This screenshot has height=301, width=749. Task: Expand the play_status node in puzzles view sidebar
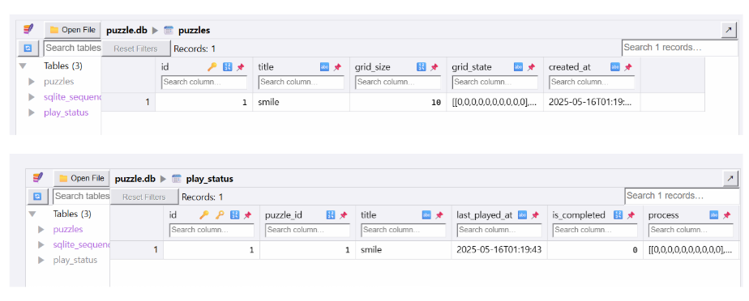point(32,113)
